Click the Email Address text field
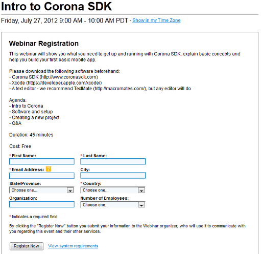This screenshot has width=261, height=254. (42, 176)
